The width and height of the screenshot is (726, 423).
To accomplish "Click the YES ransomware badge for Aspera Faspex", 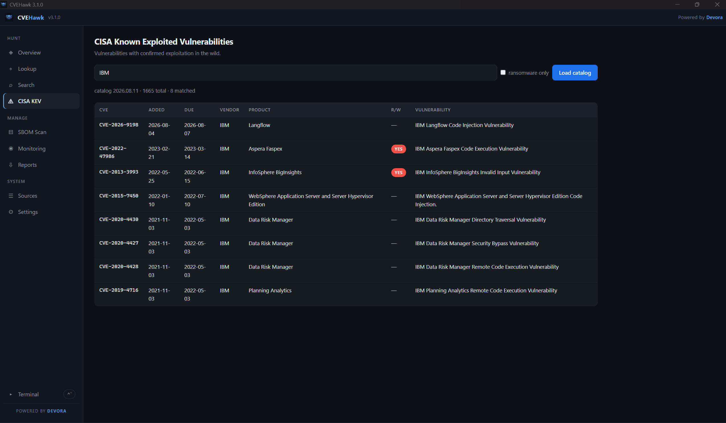I will click(x=398, y=149).
